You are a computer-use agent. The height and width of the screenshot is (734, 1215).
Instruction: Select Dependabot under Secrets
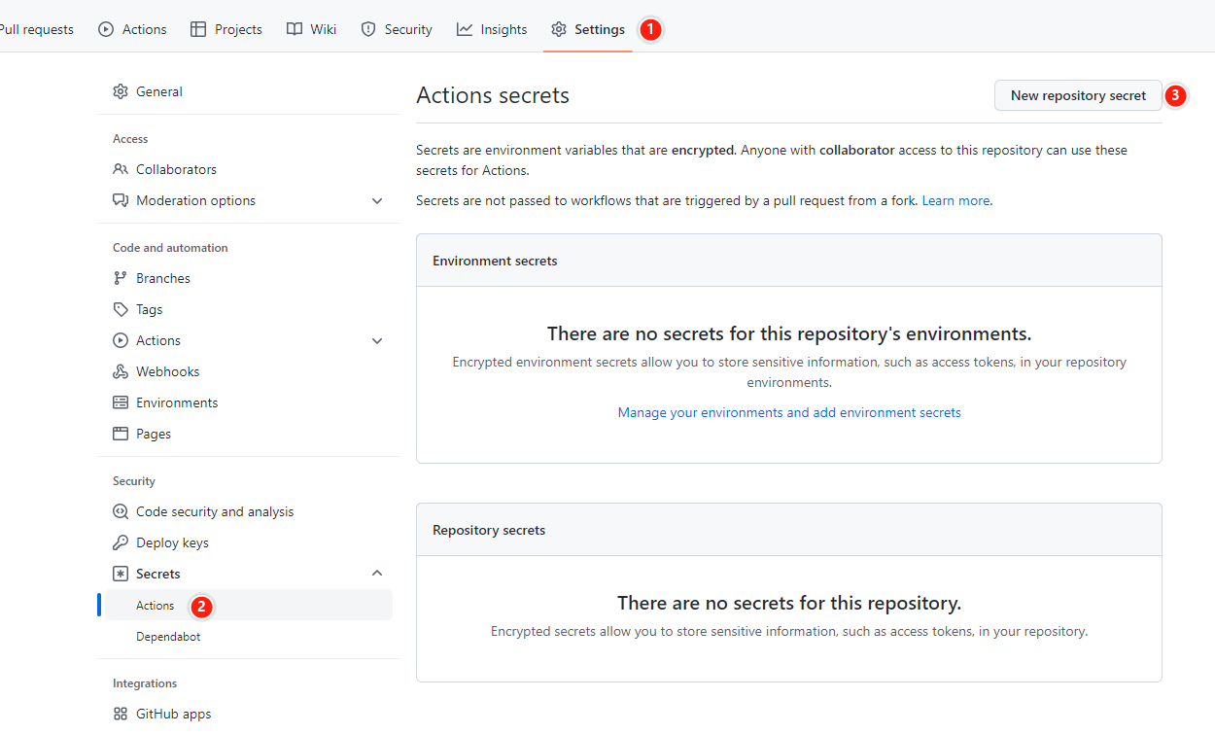point(168,637)
